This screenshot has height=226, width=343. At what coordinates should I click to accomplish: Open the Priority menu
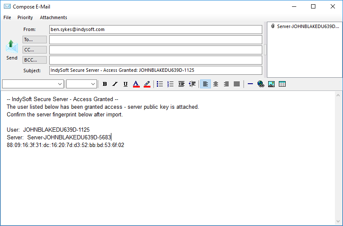point(25,17)
